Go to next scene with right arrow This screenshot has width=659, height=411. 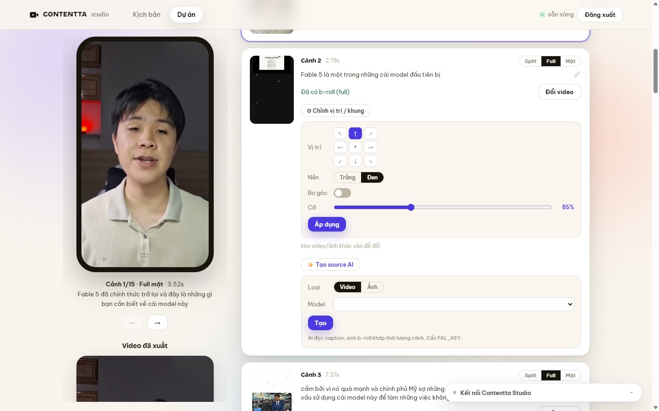(x=157, y=322)
